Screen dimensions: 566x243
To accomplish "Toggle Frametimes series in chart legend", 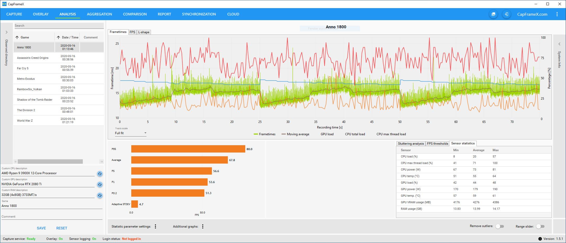I will 264,134.
